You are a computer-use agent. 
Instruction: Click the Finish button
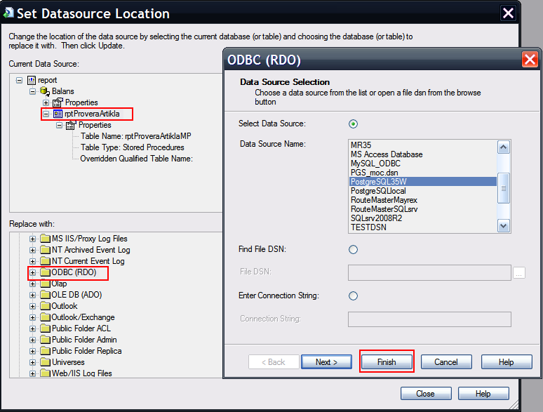click(386, 362)
